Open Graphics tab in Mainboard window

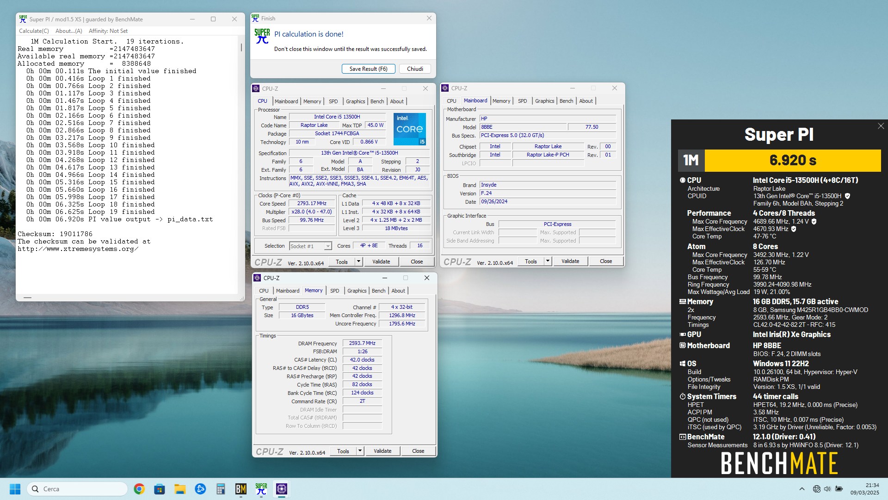pos(544,101)
